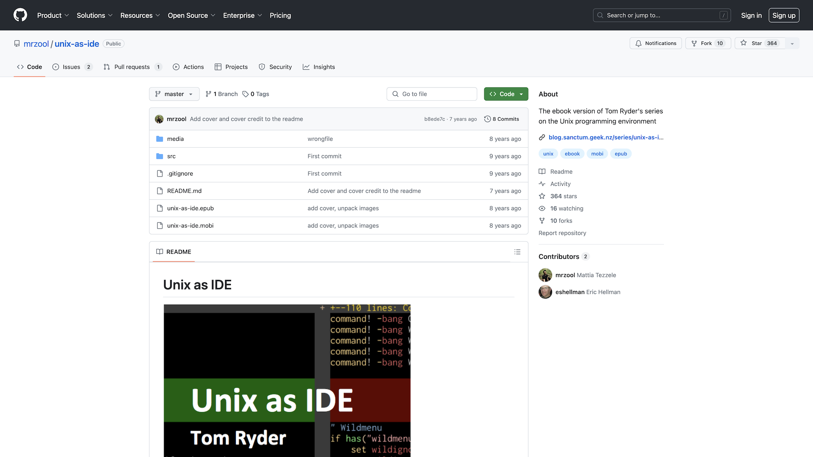The width and height of the screenshot is (813, 457).
Task: Select the ebook topic tag
Action: [572, 154]
